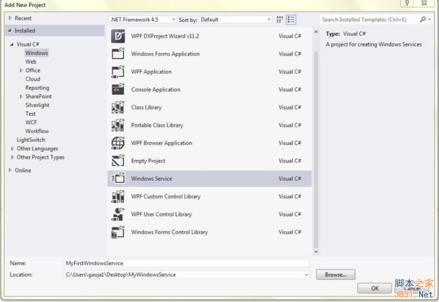The height and width of the screenshot is (302, 439).
Task: Select the Windows Forms Application template name
Action: pyautogui.click(x=165, y=54)
